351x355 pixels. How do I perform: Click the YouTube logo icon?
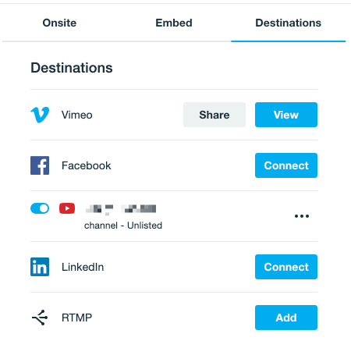click(67, 208)
